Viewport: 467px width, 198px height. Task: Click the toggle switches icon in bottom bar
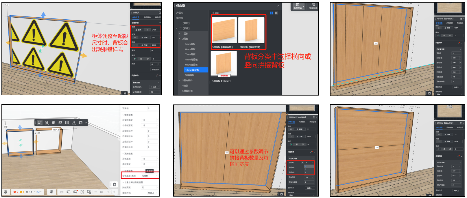(x=51, y=192)
